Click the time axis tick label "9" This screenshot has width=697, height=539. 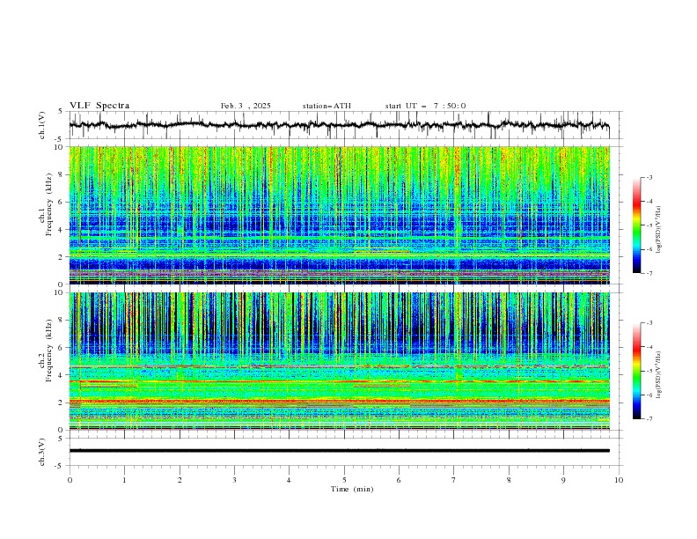click(563, 480)
